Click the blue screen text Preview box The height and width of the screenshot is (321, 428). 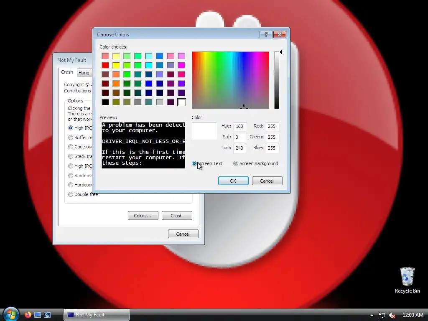click(x=143, y=145)
